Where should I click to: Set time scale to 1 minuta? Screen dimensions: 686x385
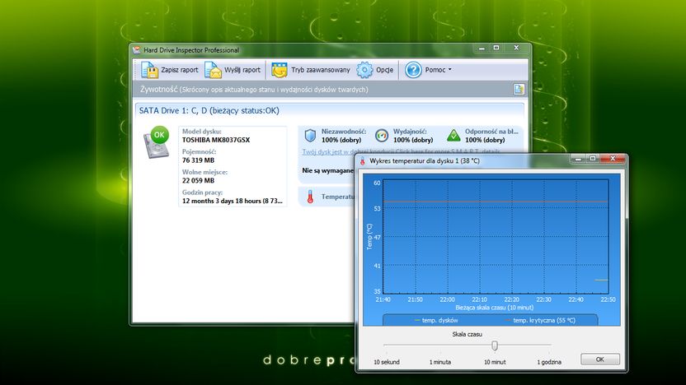[440, 362]
